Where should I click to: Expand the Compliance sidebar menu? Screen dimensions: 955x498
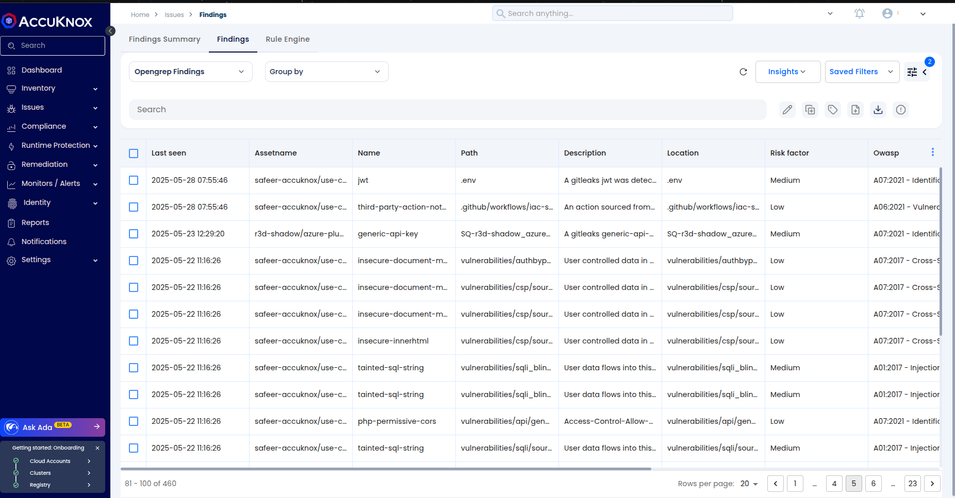pyautogui.click(x=52, y=127)
